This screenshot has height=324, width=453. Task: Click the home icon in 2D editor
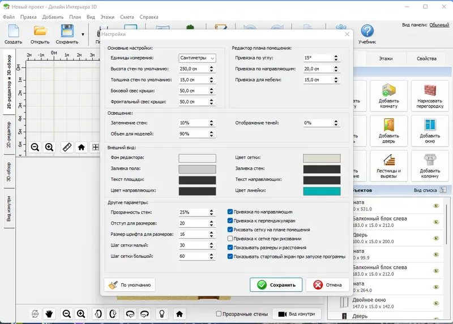(82, 148)
